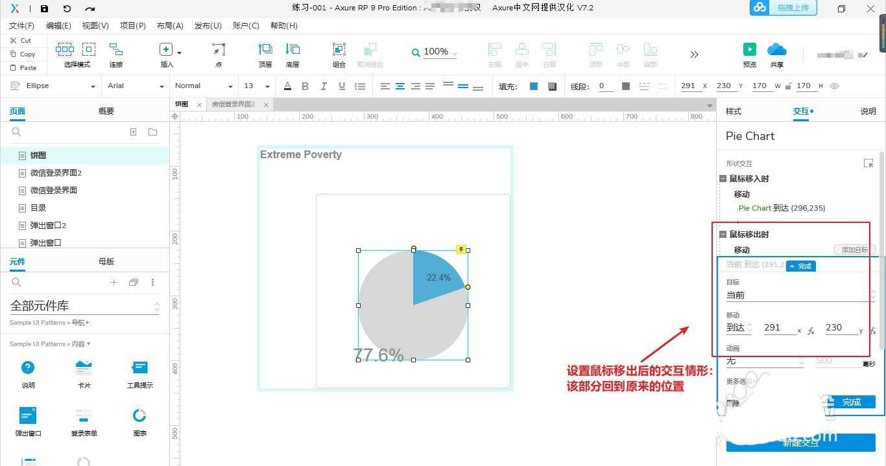Click the bullet list icon
This screenshot has width=886, height=466.
[x=360, y=86]
